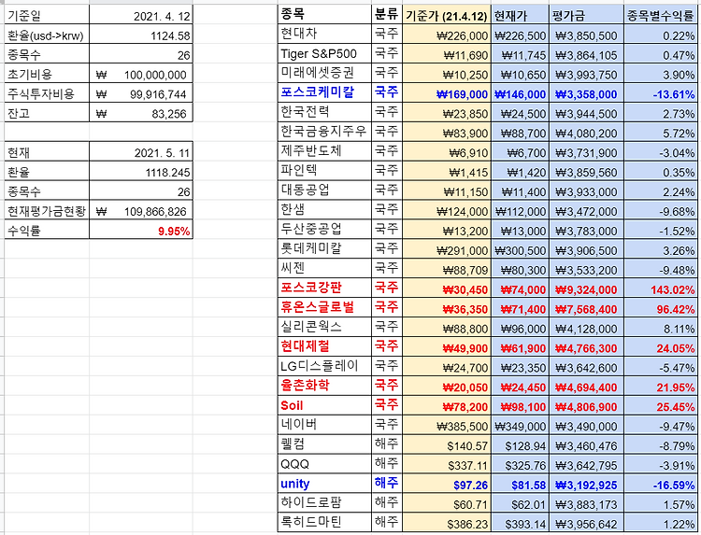The image size is (701, 535).
Task: Select the 두산중공업 cell
Action: 324,230
